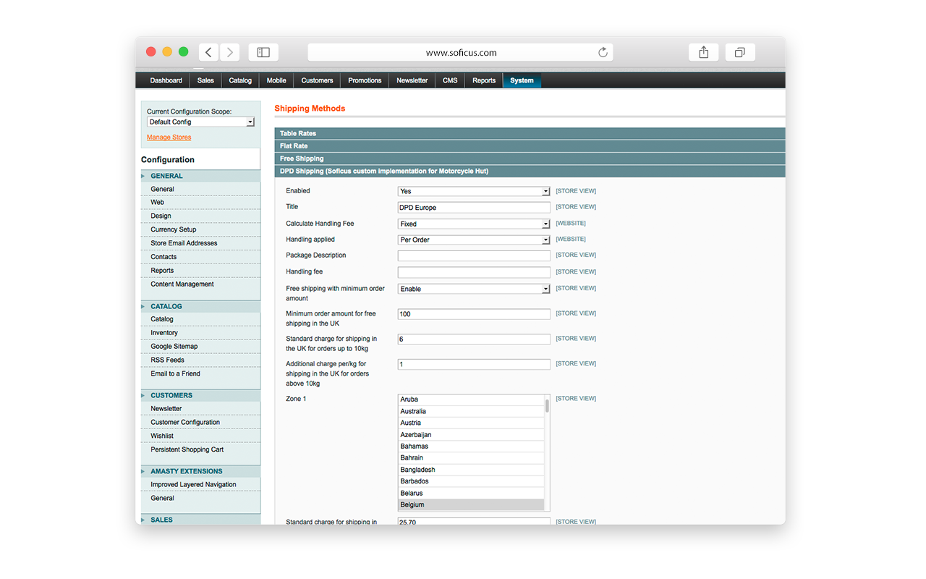Viewport: 926px width, 579px height.
Task: Open the Mobile menu
Action: pos(276,80)
